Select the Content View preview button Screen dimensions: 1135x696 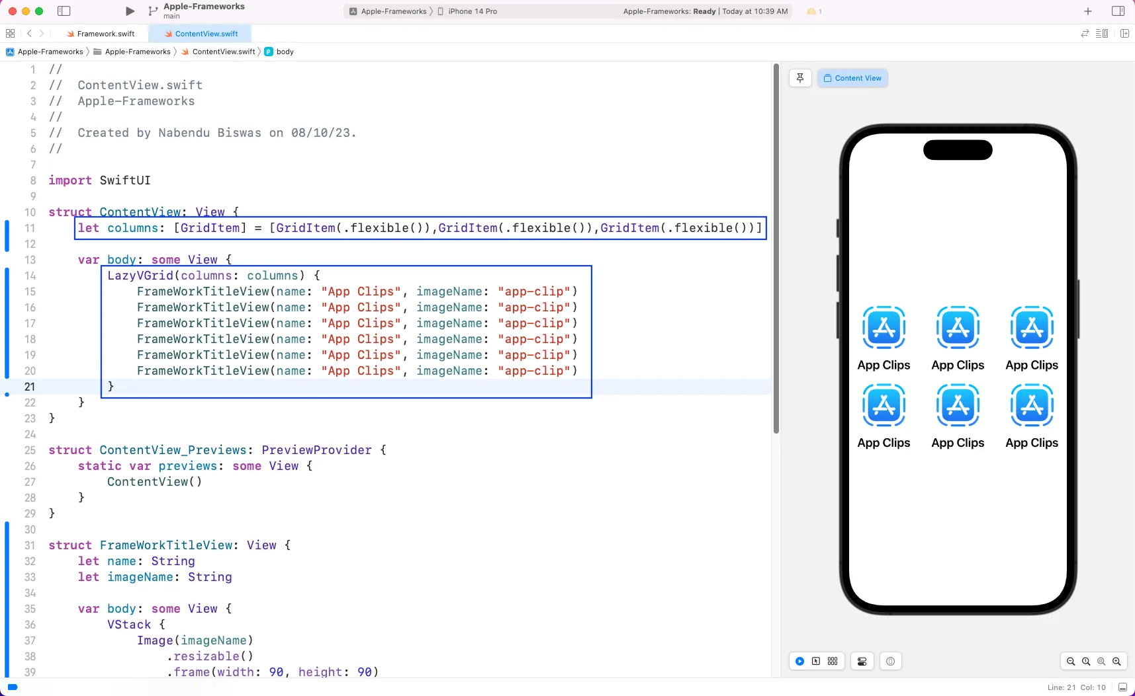852,78
